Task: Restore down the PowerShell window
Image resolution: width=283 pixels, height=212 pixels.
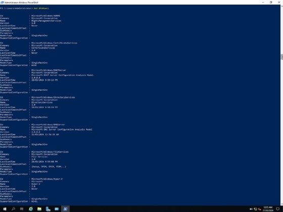Action: pos(271,3)
